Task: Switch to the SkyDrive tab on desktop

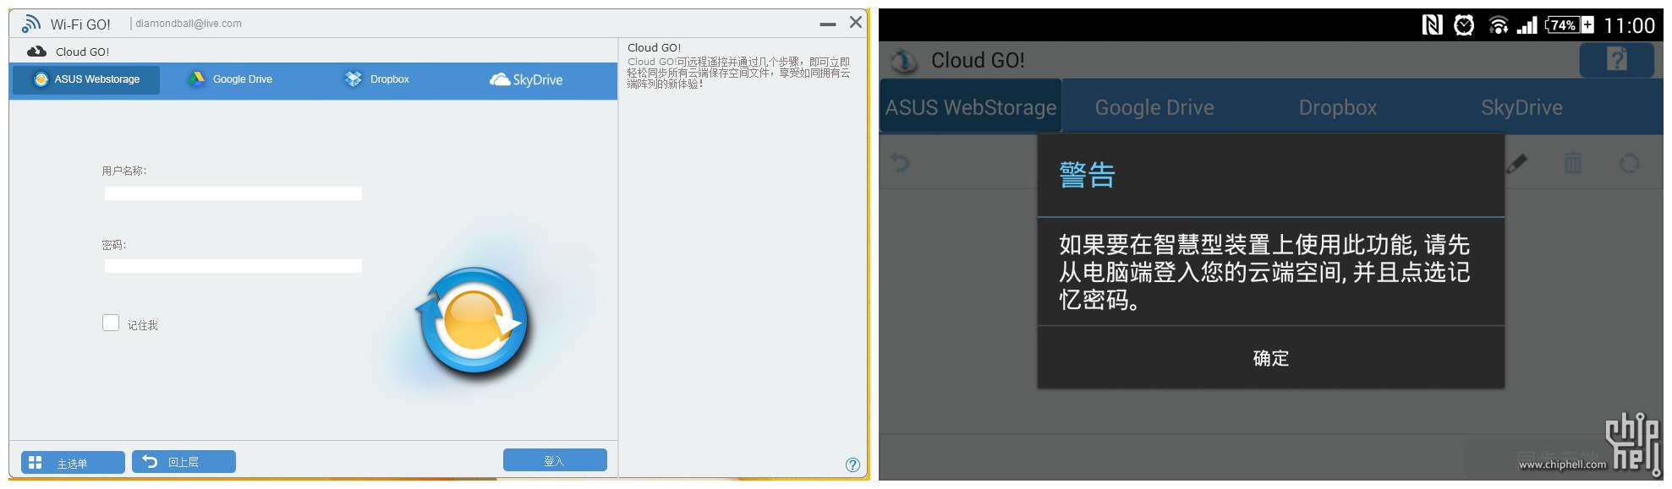Action: click(526, 79)
